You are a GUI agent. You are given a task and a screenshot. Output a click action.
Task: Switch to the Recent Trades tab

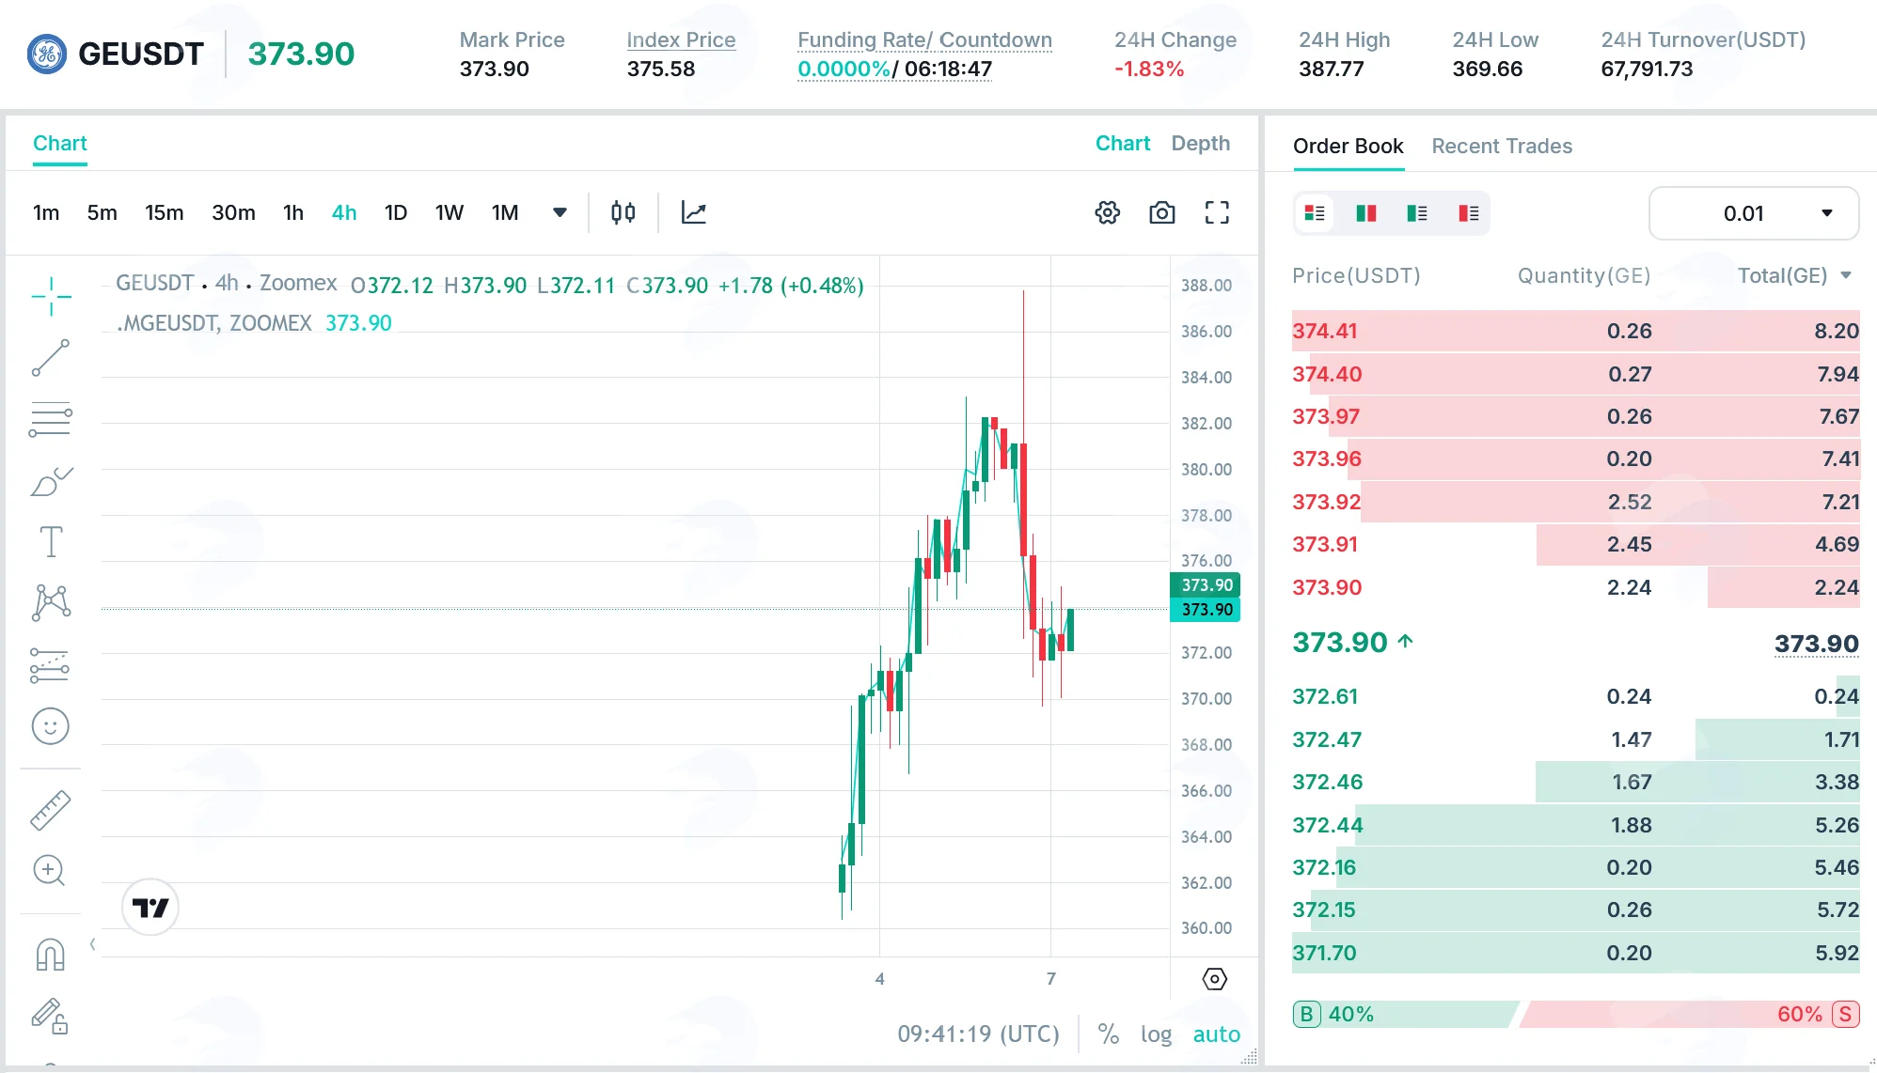click(1502, 147)
